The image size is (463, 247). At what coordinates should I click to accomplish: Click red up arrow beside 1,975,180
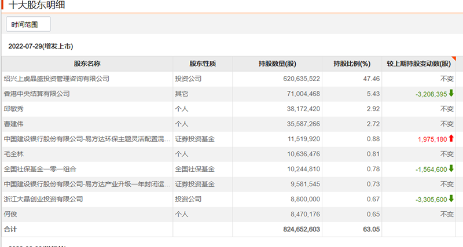click(451, 138)
